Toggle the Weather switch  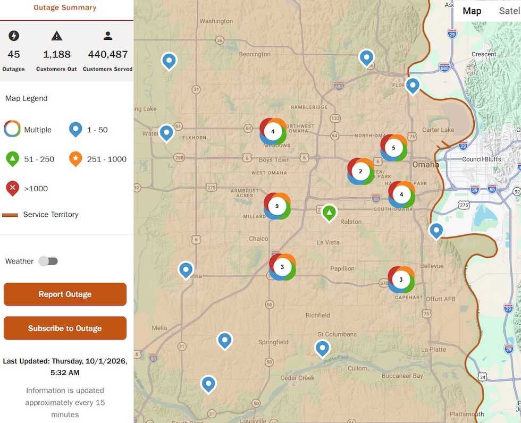[48, 261]
